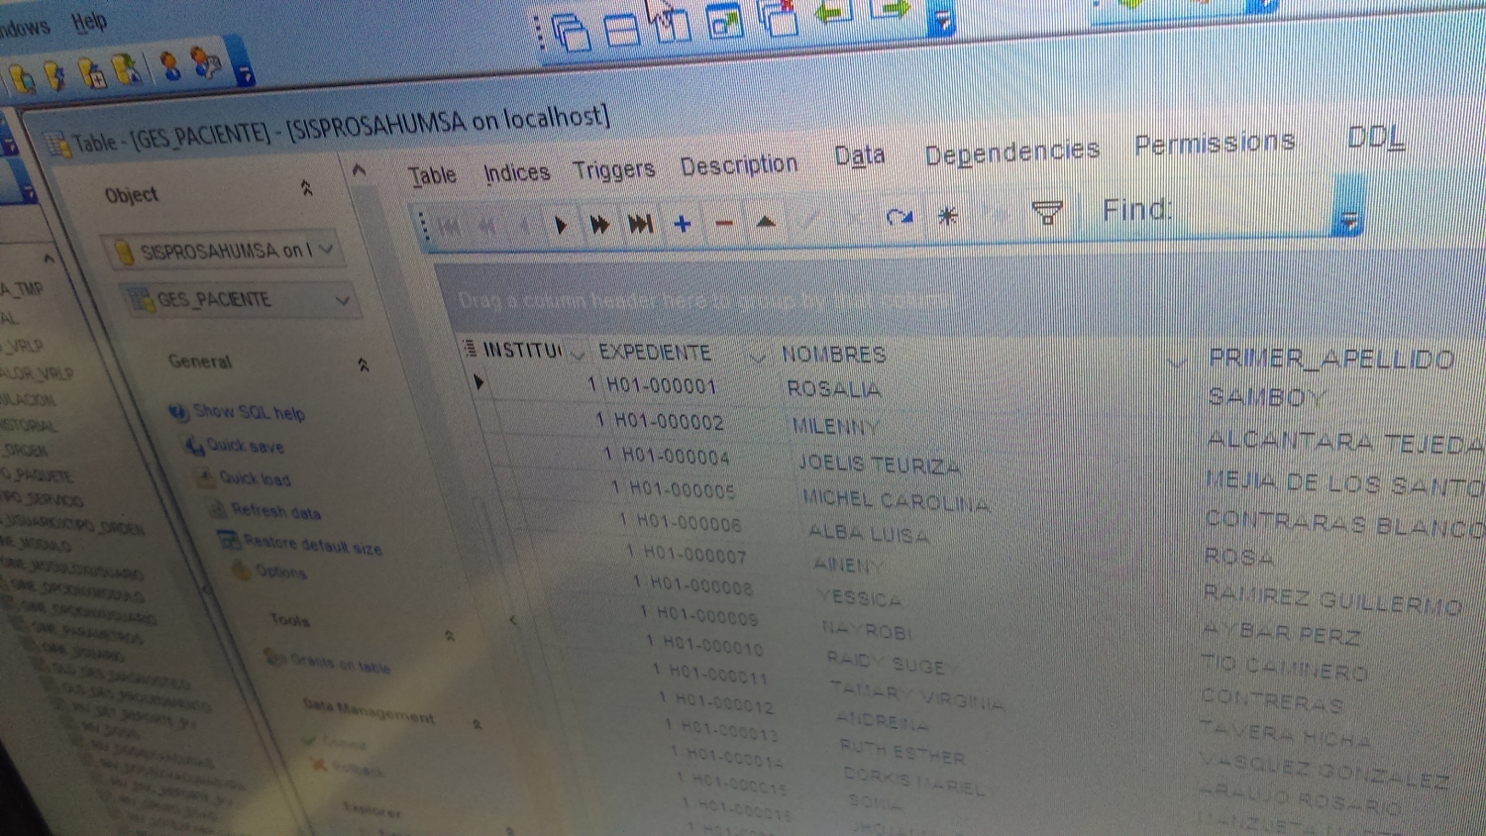
Task: Click the Show SQL help link
Action: tap(248, 412)
